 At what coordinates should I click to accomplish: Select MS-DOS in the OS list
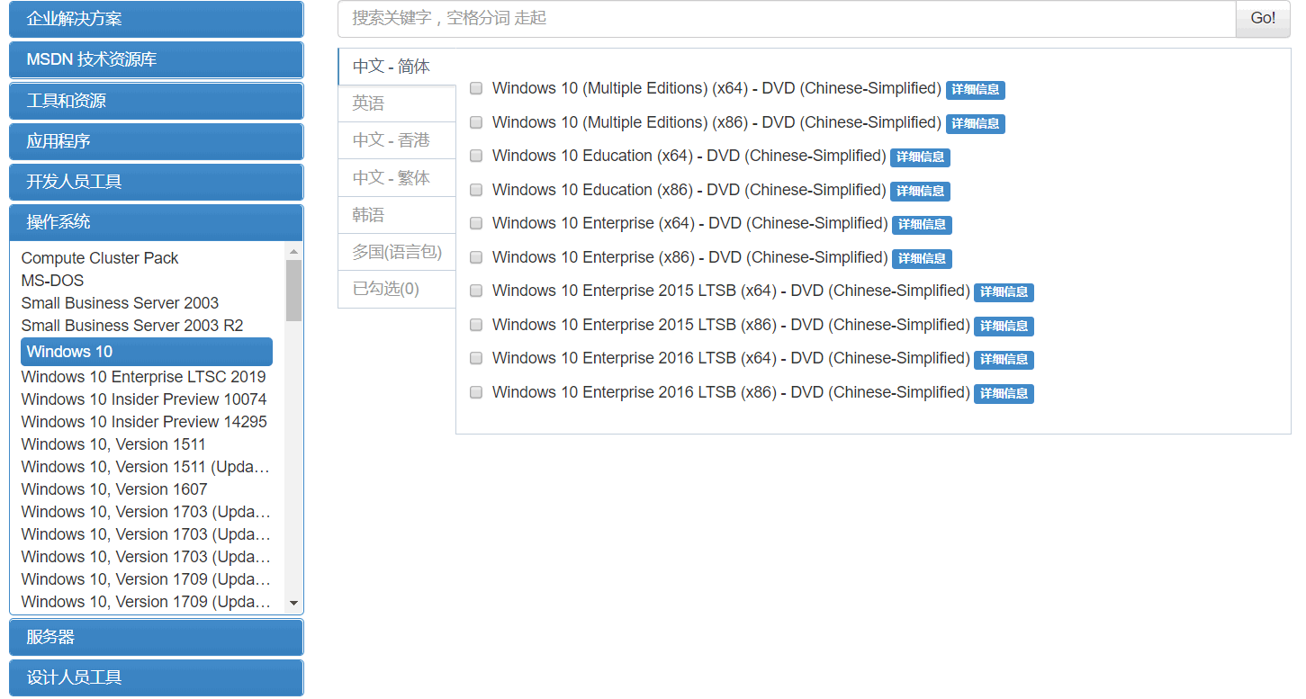point(52,281)
